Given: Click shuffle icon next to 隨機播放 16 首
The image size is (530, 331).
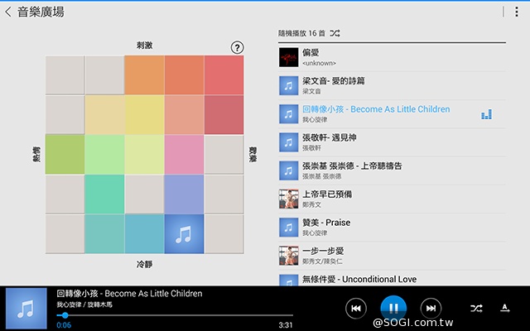Looking at the screenshot, I should 335,33.
